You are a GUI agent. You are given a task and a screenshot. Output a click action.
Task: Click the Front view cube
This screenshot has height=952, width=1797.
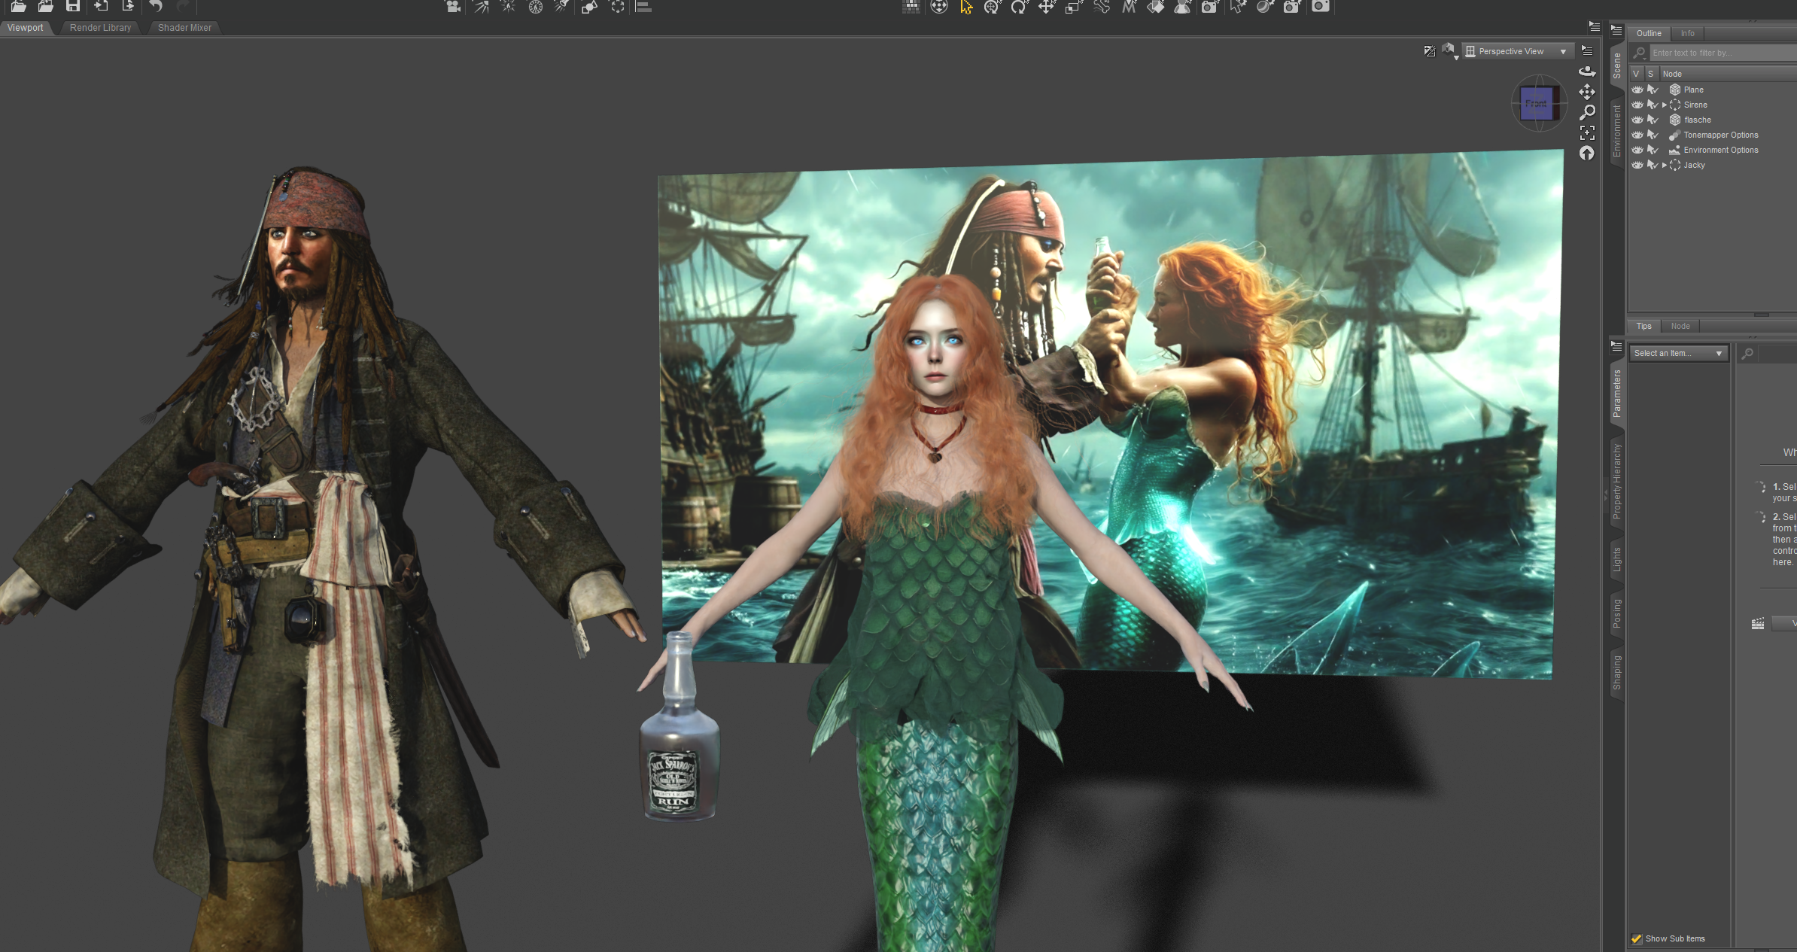point(1537,104)
